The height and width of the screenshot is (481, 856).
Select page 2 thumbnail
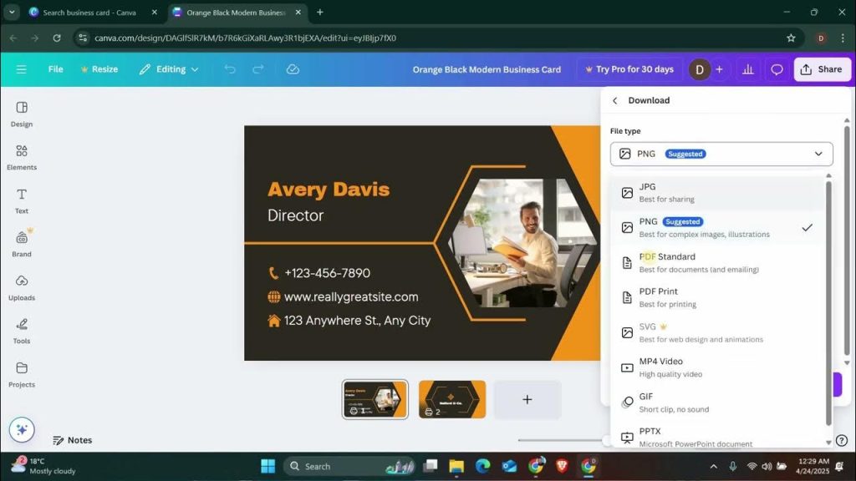[x=452, y=399]
